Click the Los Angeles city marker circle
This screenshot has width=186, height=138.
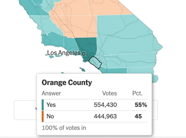point(84,54)
